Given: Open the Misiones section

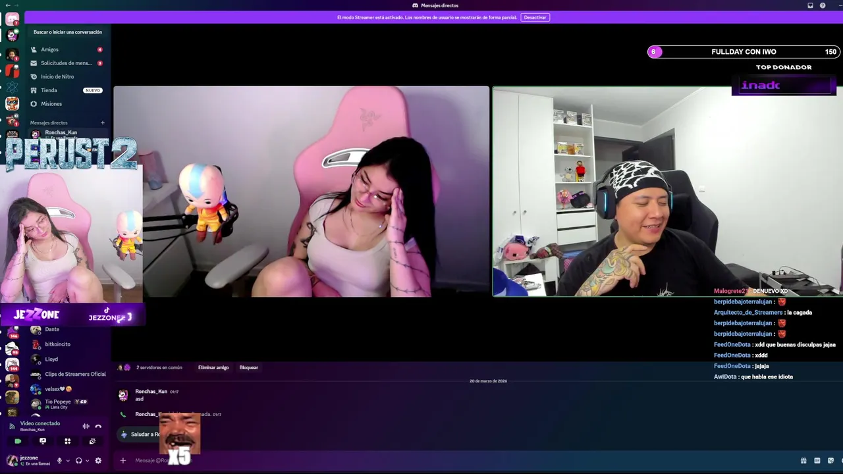Looking at the screenshot, I should 67,103.
